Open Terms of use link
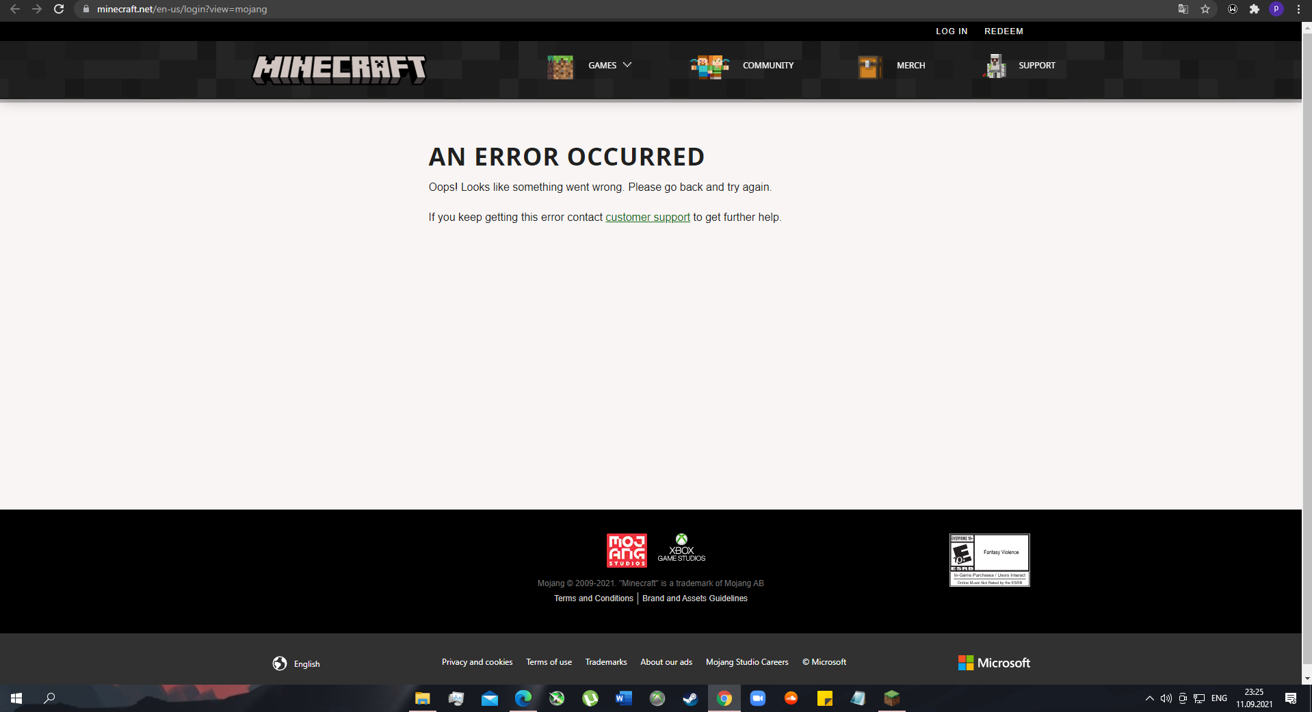The height and width of the screenshot is (712, 1312). 549,662
